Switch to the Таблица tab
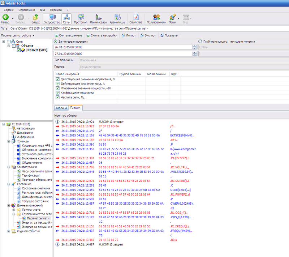Viewport: 289px width, 257px height. [61, 108]
